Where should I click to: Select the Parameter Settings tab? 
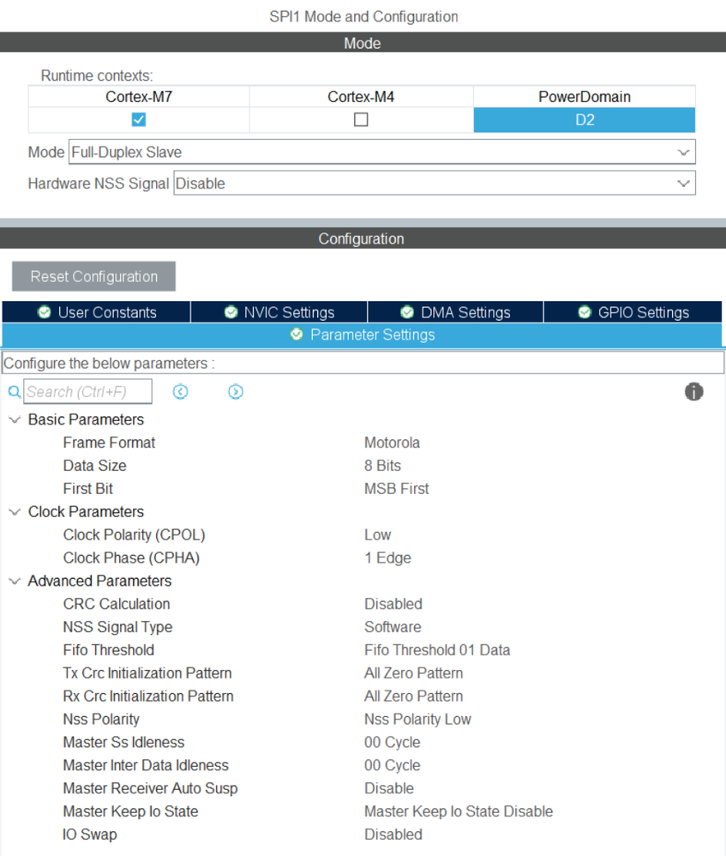click(363, 335)
